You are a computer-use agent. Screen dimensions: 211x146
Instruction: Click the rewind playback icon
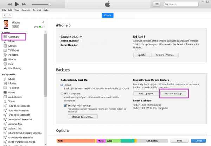coord(9,4)
